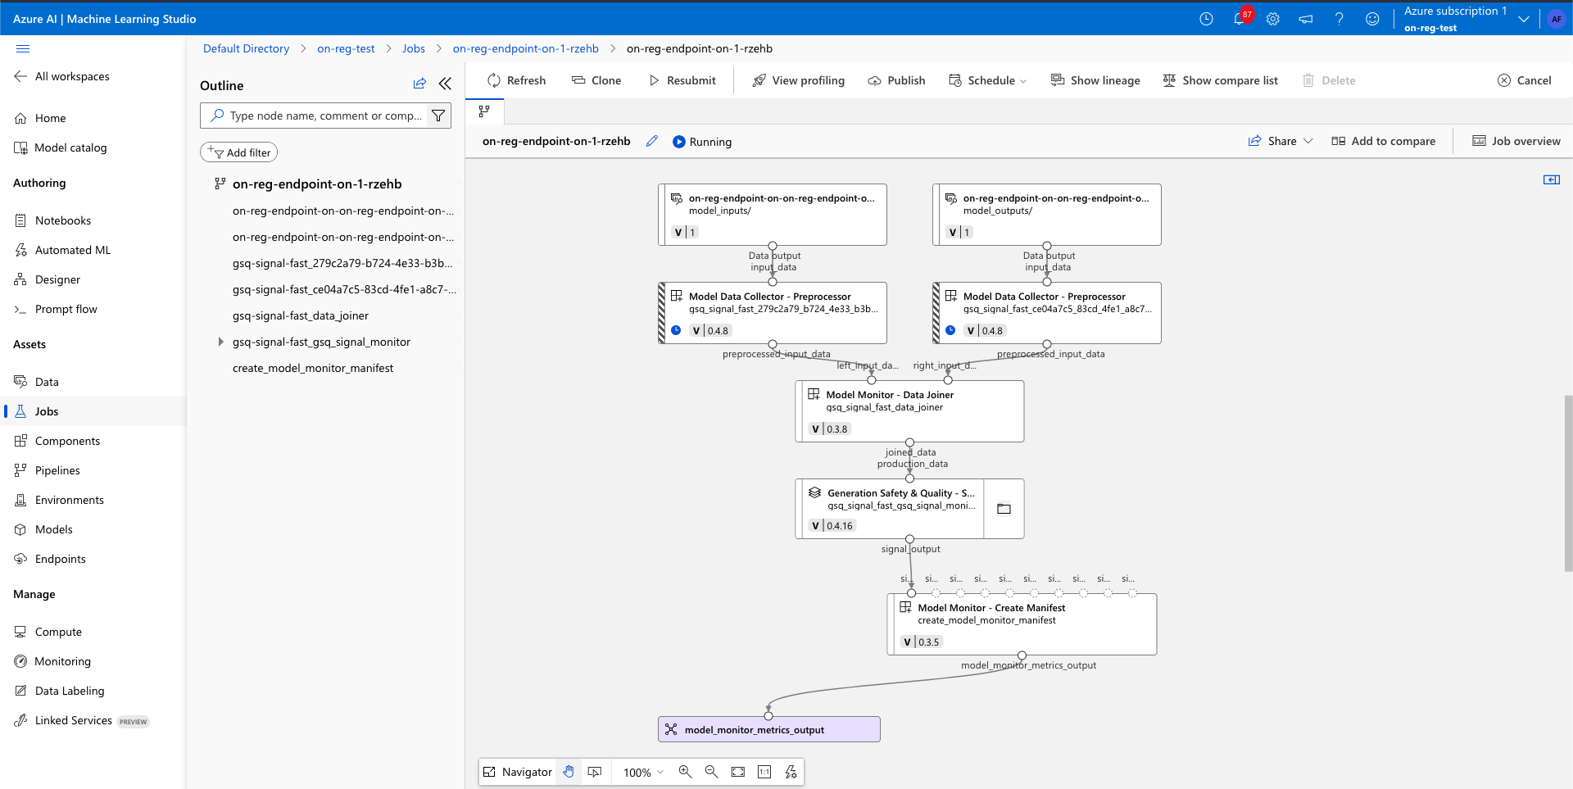Open settings gear in top bar
Viewport: 1573px width, 789px height.
pyautogui.click(x=1272, y=19)
